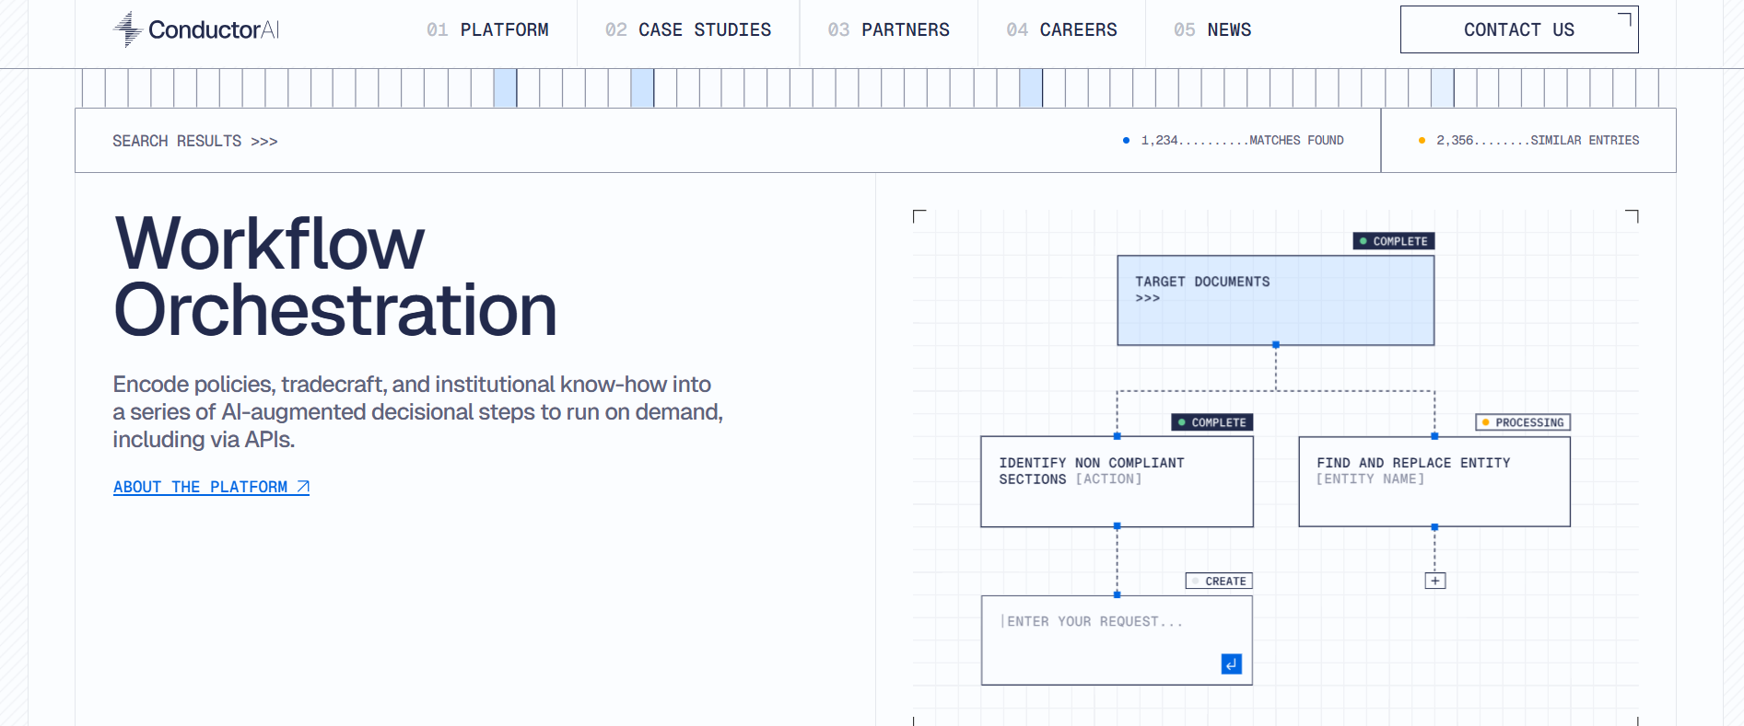Click the plus icon below Find and Replace
The height and width of the screenshot is (726, 1744).
(1434, 581)
